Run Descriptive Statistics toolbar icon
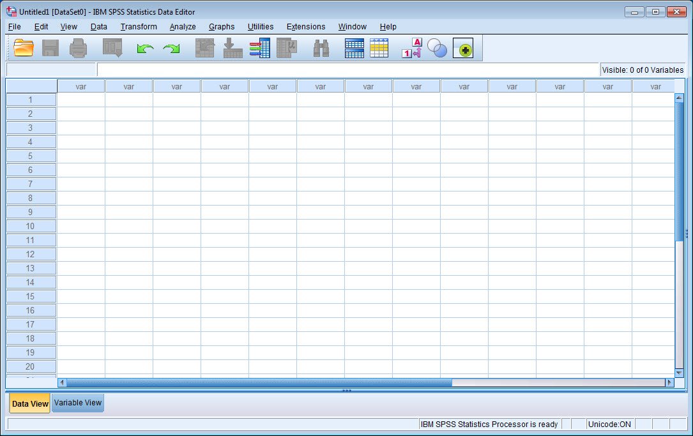 click(x=287, y=48)
